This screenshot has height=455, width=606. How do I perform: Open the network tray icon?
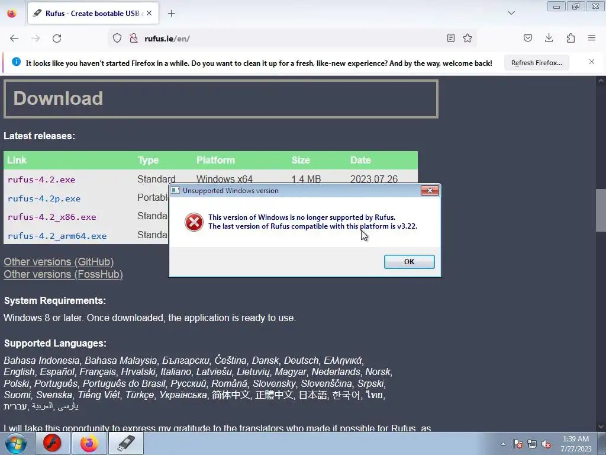532,444
